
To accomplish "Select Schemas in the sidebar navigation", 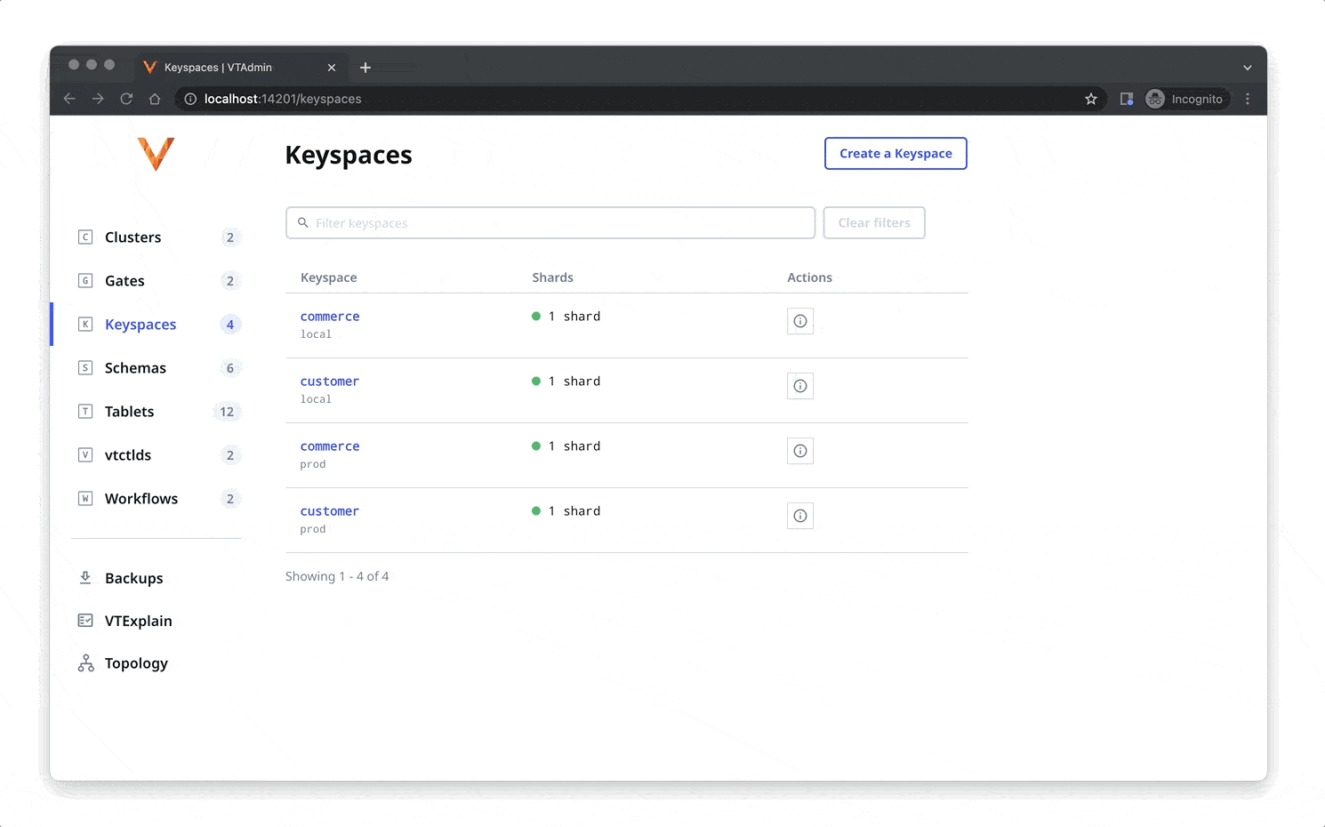I will click(135, 367).
